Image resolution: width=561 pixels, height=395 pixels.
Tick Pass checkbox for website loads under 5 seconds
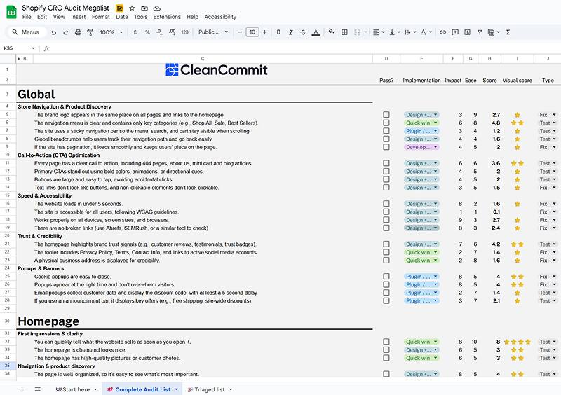(386, 204)
